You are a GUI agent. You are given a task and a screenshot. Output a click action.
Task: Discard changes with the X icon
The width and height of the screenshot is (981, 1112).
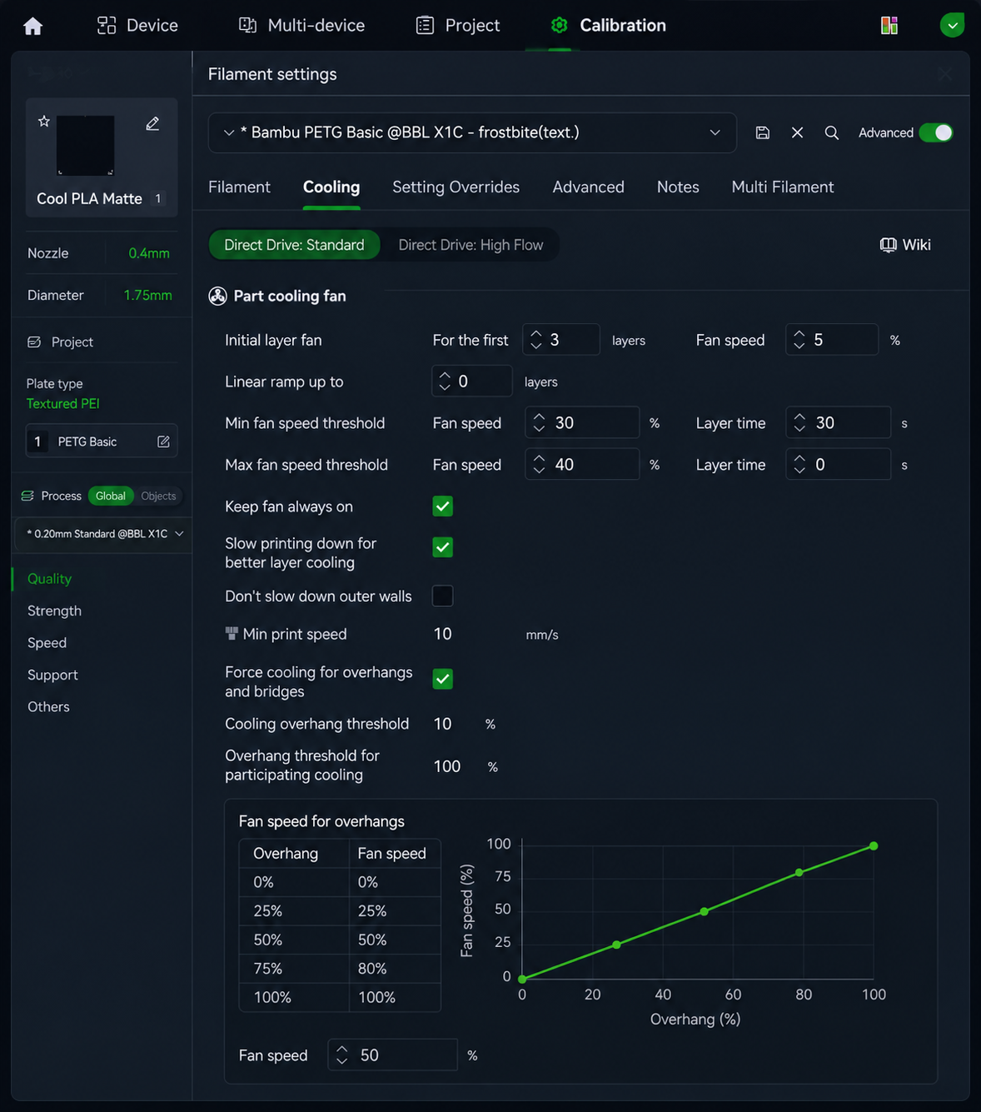797,132
